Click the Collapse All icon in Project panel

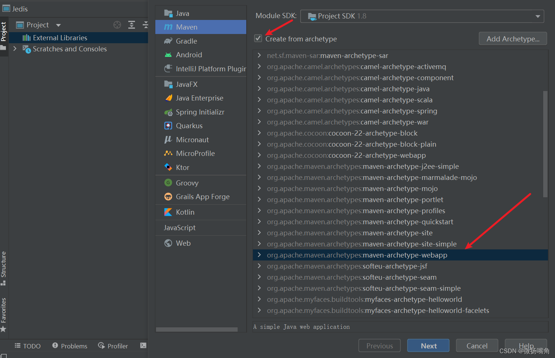coord(145,25)
